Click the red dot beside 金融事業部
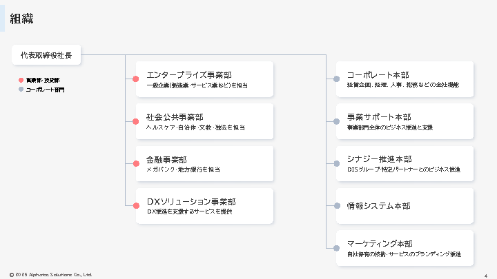 [x=136, y=163]
